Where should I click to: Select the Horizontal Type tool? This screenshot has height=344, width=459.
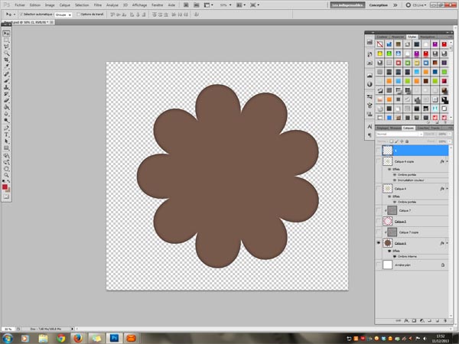coord(6,135)
